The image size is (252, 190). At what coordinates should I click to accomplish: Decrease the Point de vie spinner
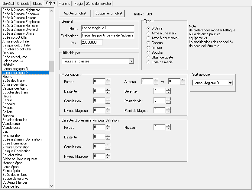click(x=168, y=102)
